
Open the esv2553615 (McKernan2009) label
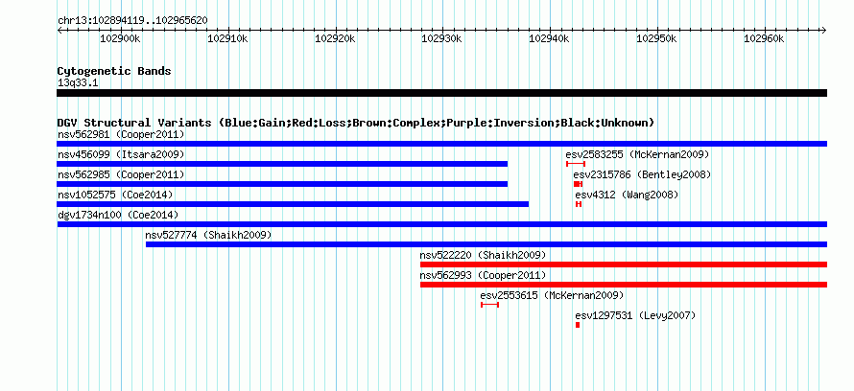coord(552,295)
